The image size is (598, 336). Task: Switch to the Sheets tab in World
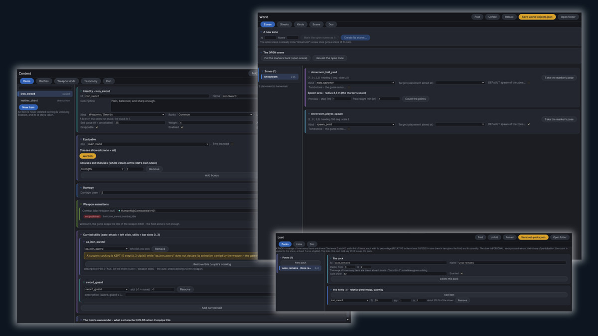[x=284, y=24]
